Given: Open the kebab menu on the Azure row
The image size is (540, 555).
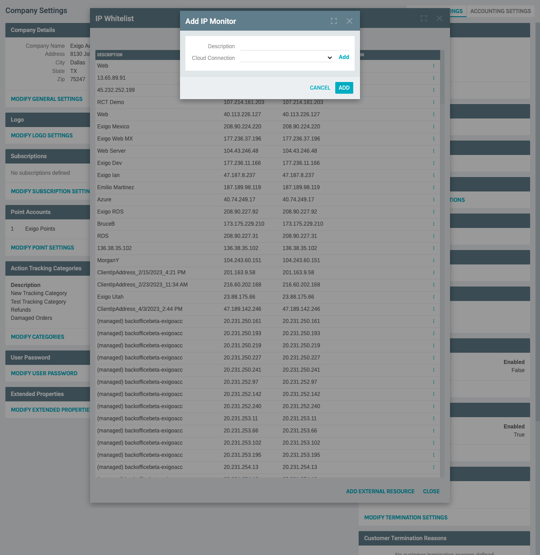Looking at the screenshot, I should coord(433,199).
